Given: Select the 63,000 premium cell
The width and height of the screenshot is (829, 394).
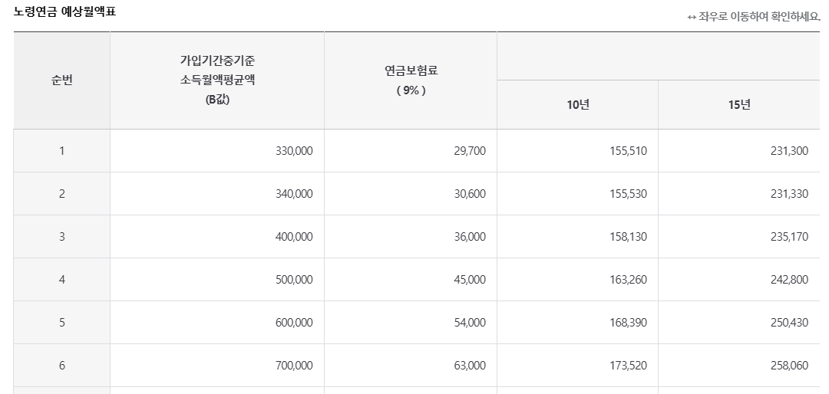Looking at the screenshot, I should tap(411, 366).
